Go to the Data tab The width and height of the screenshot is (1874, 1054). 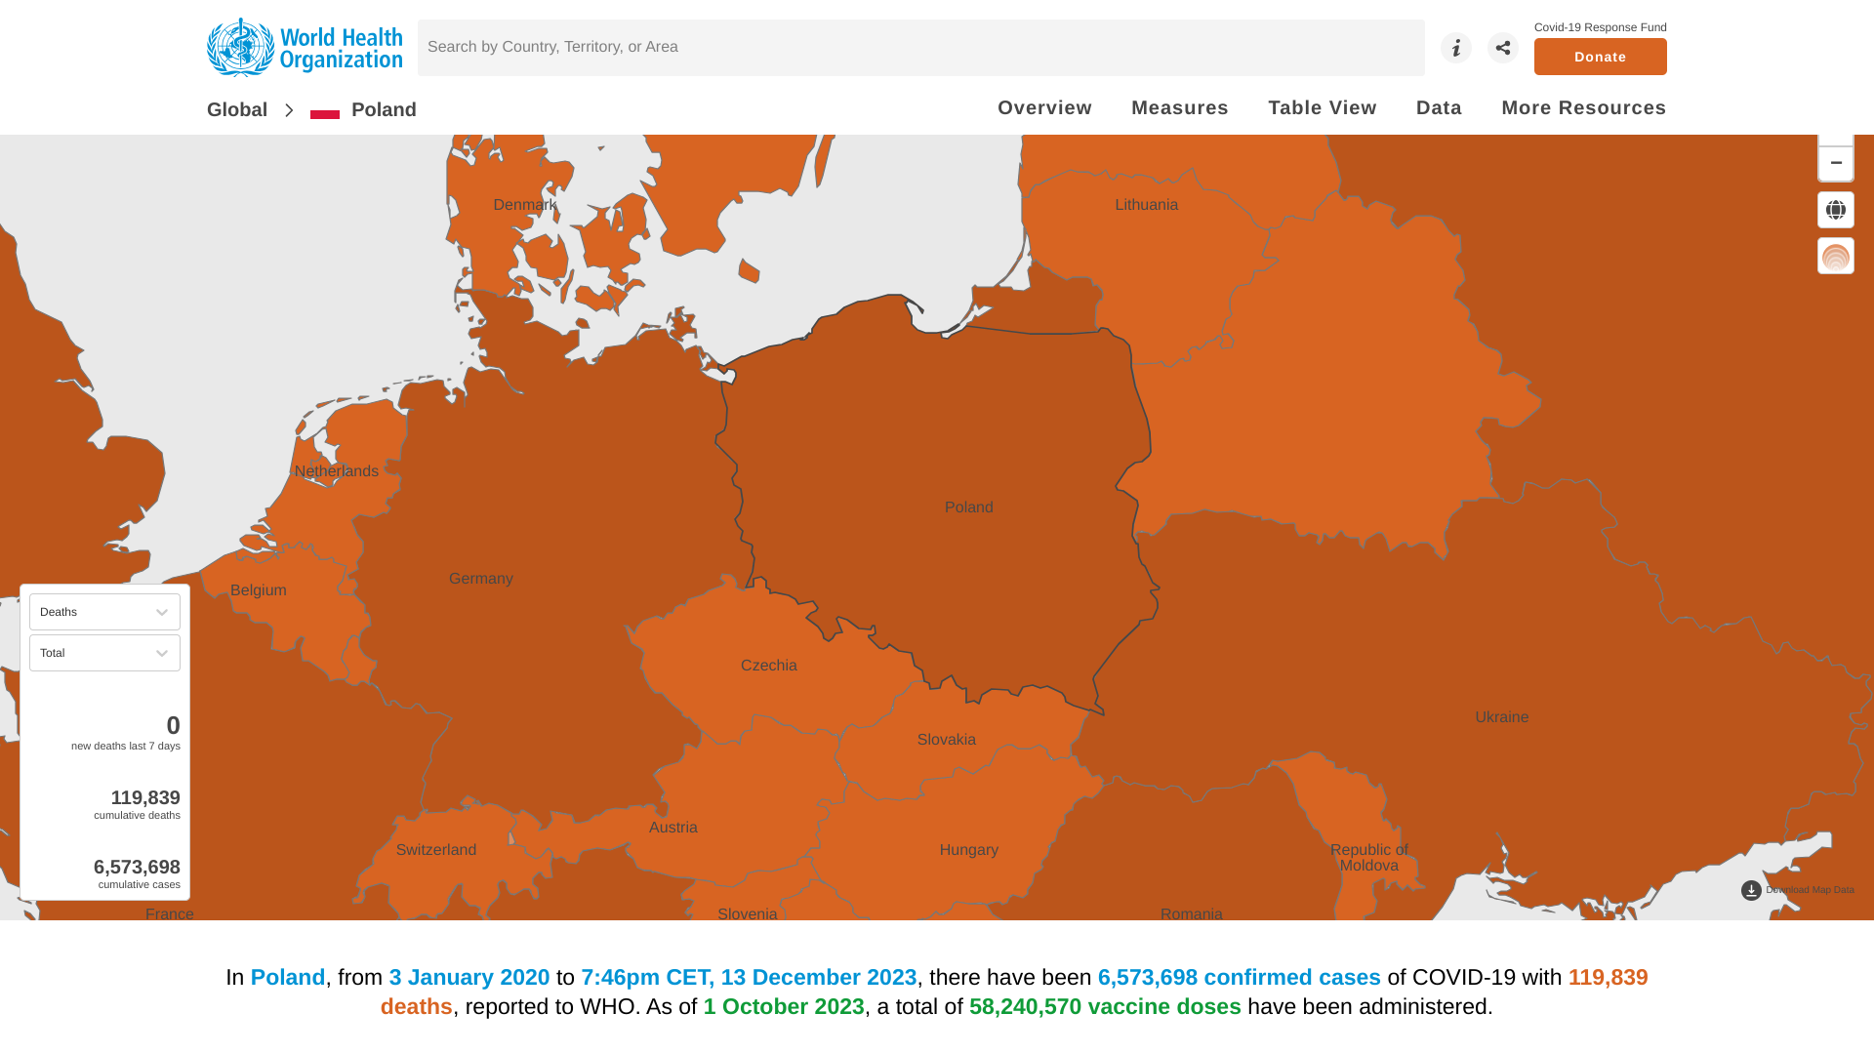coord(1438,107)
